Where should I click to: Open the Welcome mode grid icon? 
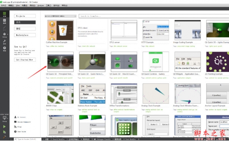point(5,14)
